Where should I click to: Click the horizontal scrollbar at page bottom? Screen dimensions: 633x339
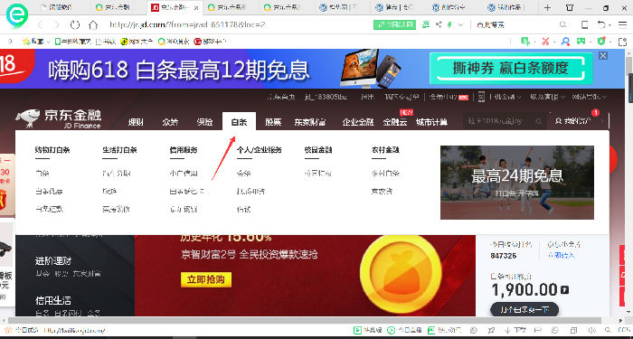click(305, 320)
